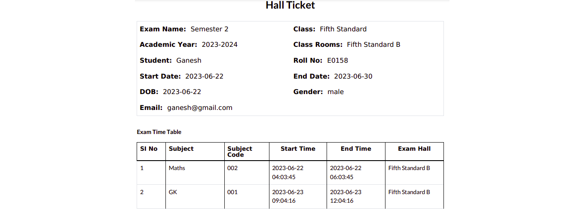Viewport: 584px width, 210px height.
Task: Click the End Date value 2023-06-30
Action: (353, 76)
